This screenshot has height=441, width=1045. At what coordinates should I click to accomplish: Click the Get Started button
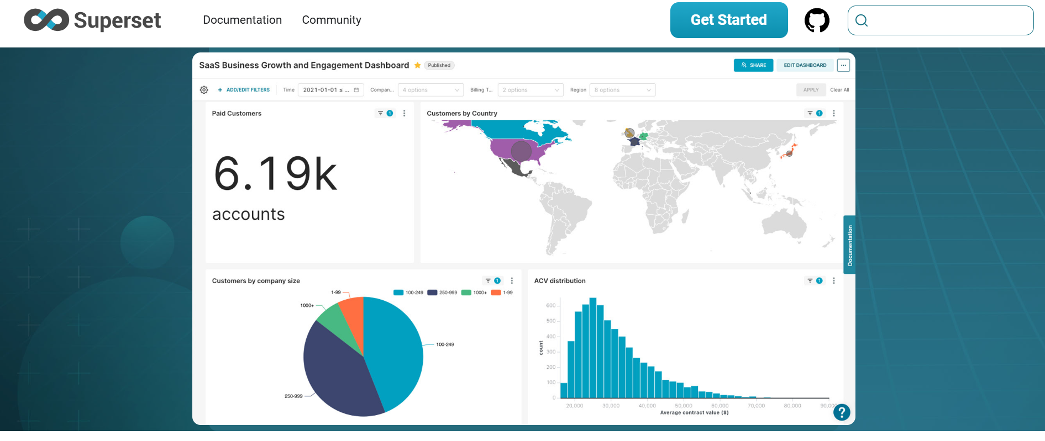click(x=729, y=20)
